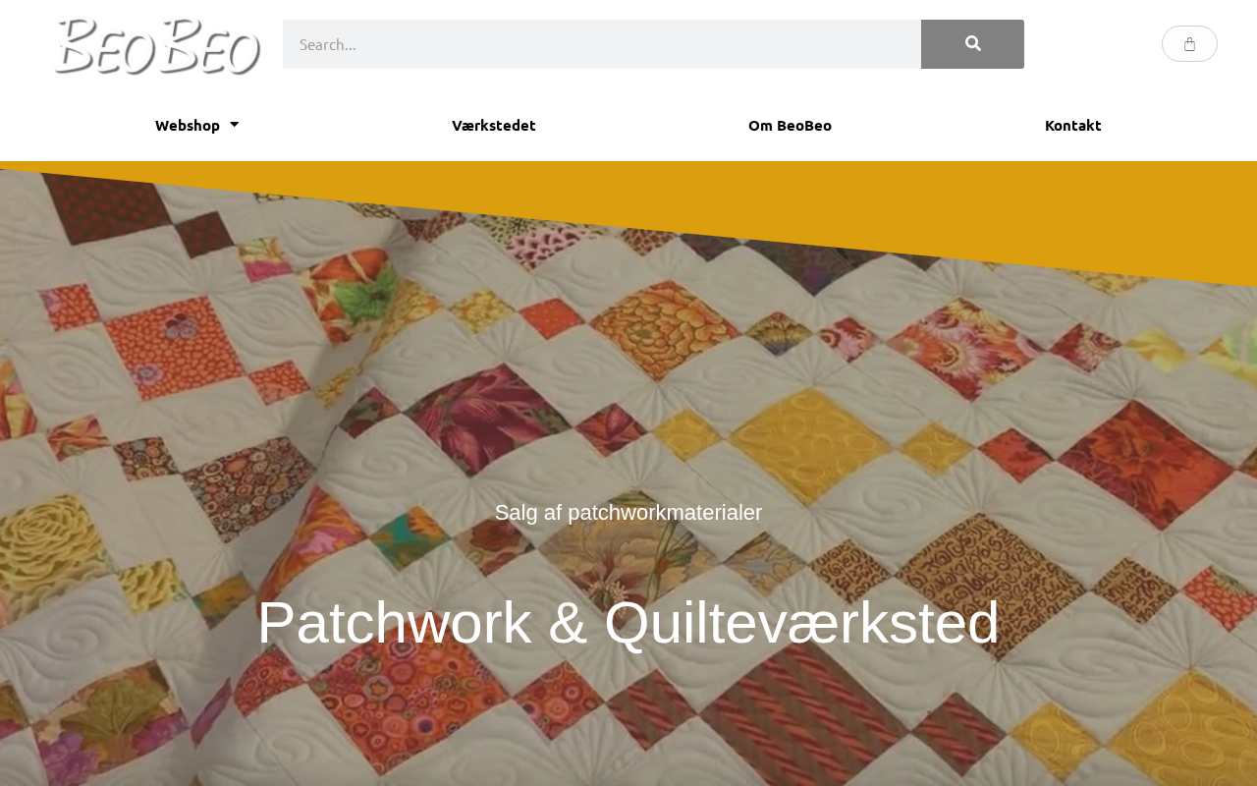
Task: Focus the Search... input field
Action: coord(602,44)
